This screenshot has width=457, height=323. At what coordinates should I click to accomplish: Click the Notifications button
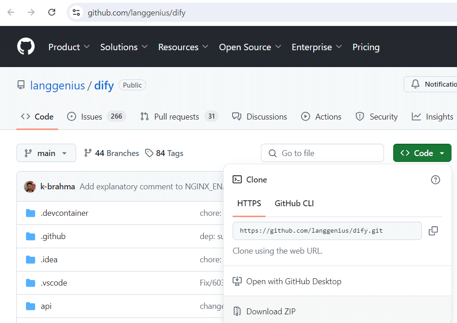[431, 84]
